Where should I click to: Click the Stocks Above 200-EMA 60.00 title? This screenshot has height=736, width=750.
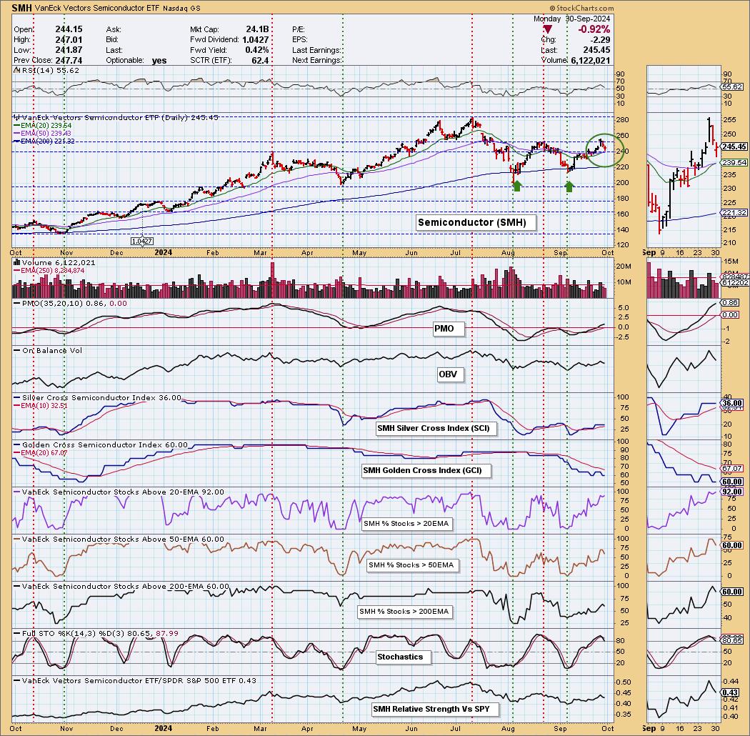pos(121,586)
